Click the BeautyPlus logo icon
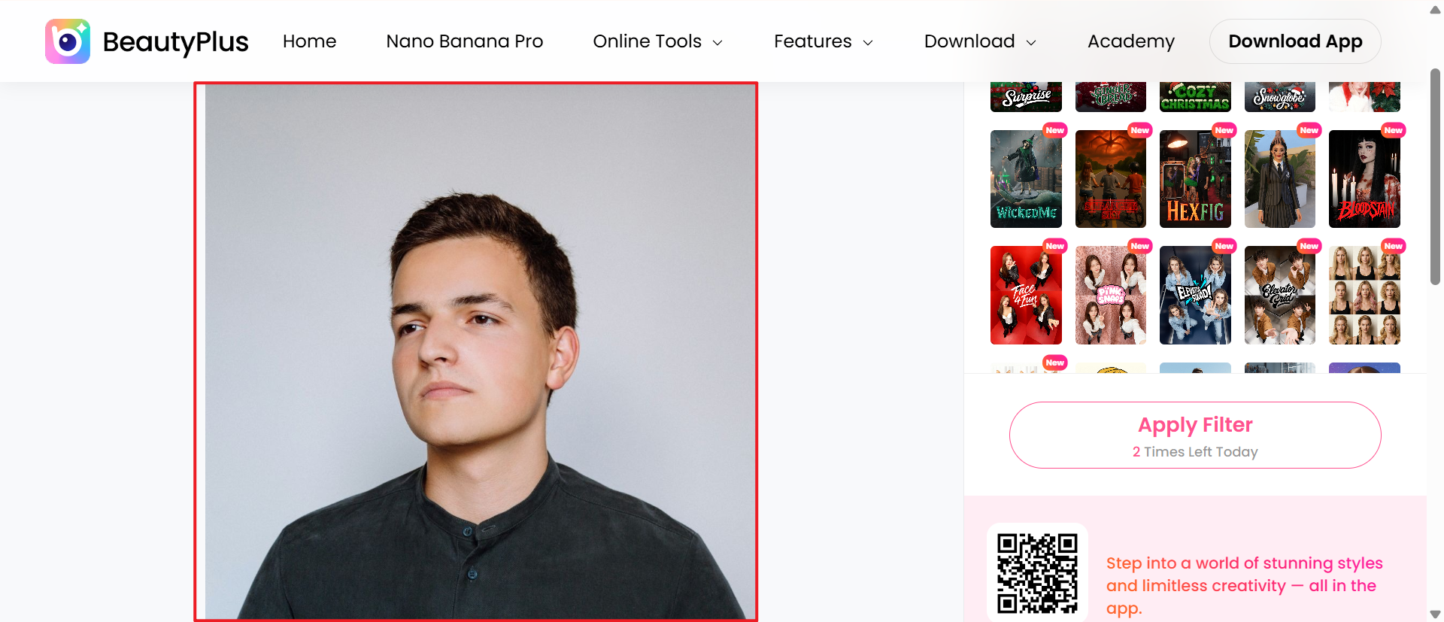This screenshot has width=1444, height=622. 68,41
